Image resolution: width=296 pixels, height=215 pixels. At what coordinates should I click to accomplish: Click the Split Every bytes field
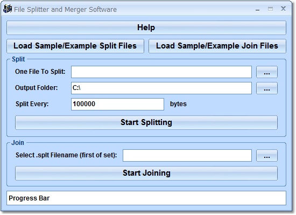(x=117, y=104)
